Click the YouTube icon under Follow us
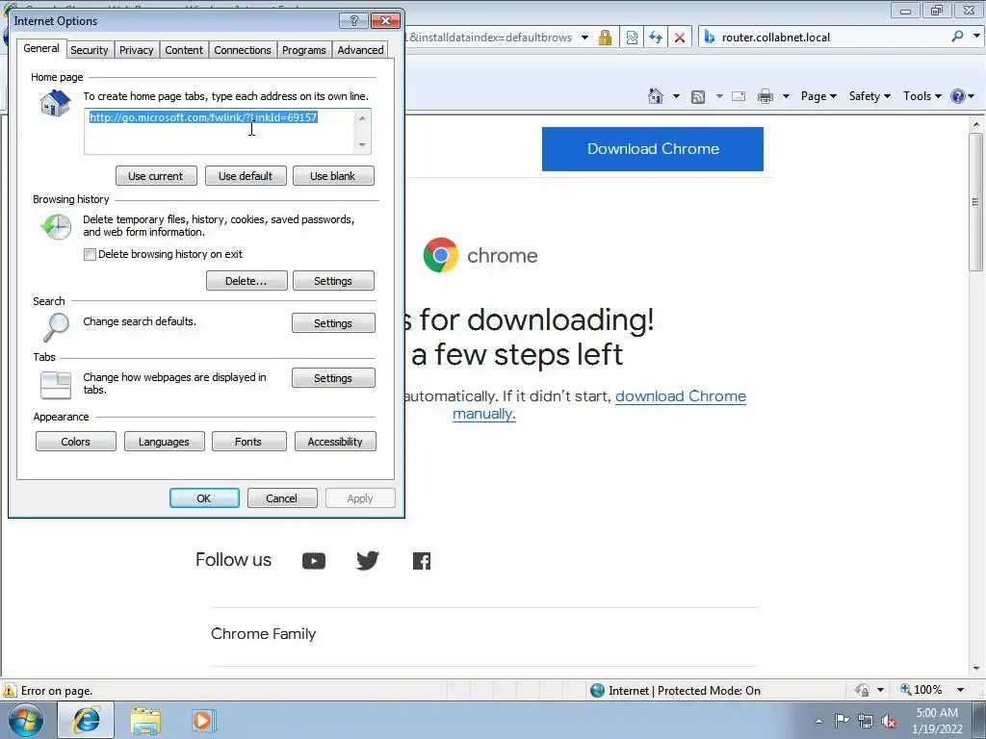The width and height of the screenshot is (986, 739). (314, 561)
